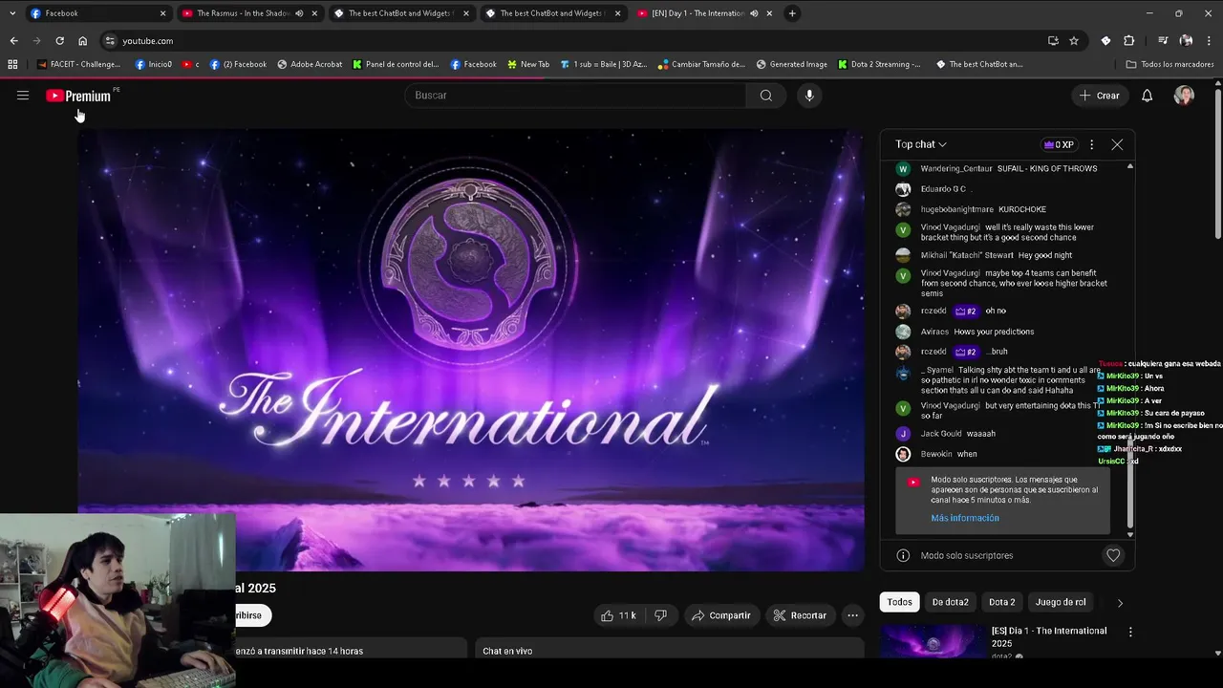This screenshot has width=1223, height=688.
Task: Open the apps grid in bookmarks bar
Action: (12, 64)
